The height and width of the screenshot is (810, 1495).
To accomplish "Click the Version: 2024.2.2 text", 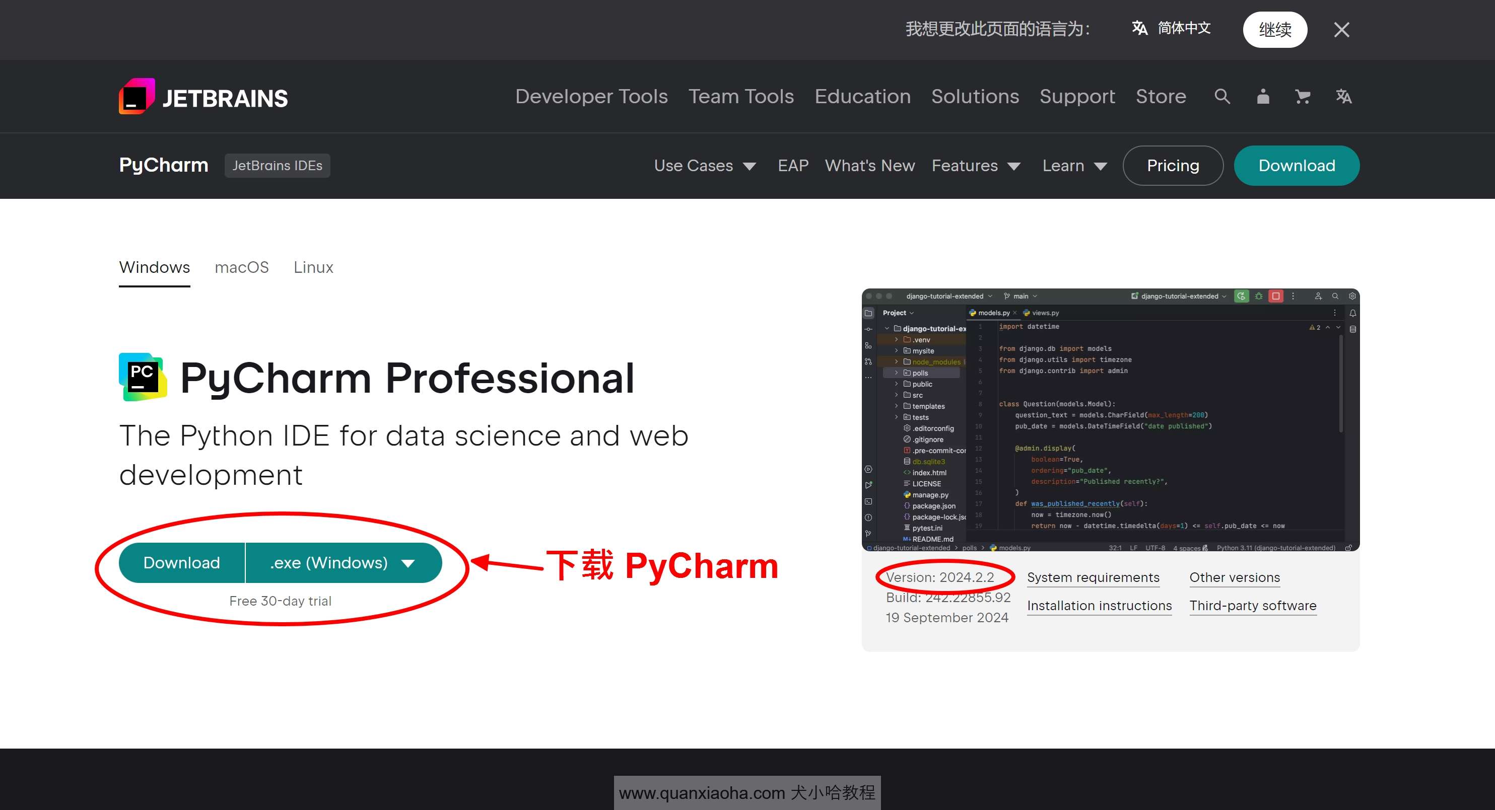I will coord(939,578).
